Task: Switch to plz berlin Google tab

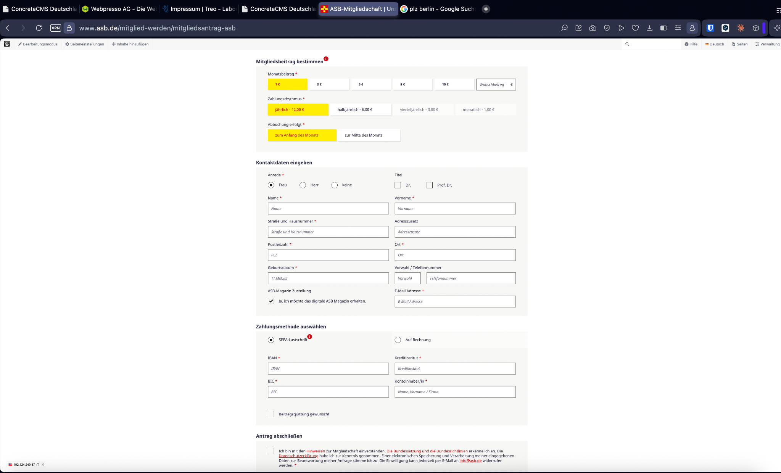Action: point(438,9)
